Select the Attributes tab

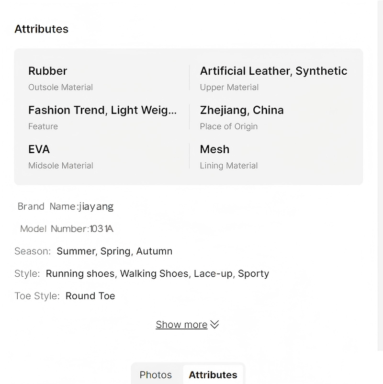(213, 374)
